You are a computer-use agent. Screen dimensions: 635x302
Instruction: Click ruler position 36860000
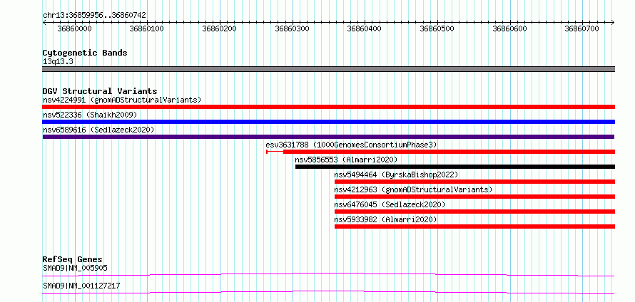(74, 28)
